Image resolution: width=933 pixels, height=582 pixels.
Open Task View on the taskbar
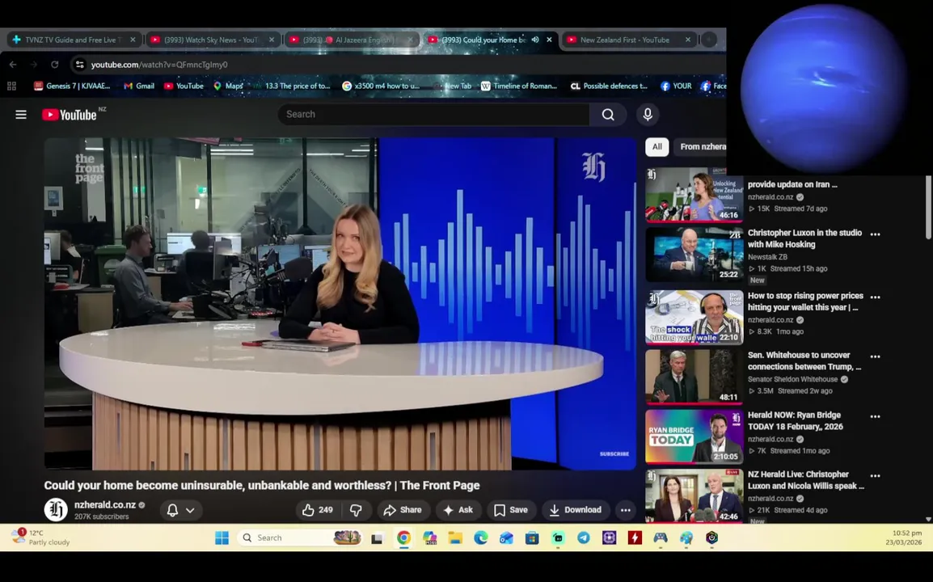[377, 538]
